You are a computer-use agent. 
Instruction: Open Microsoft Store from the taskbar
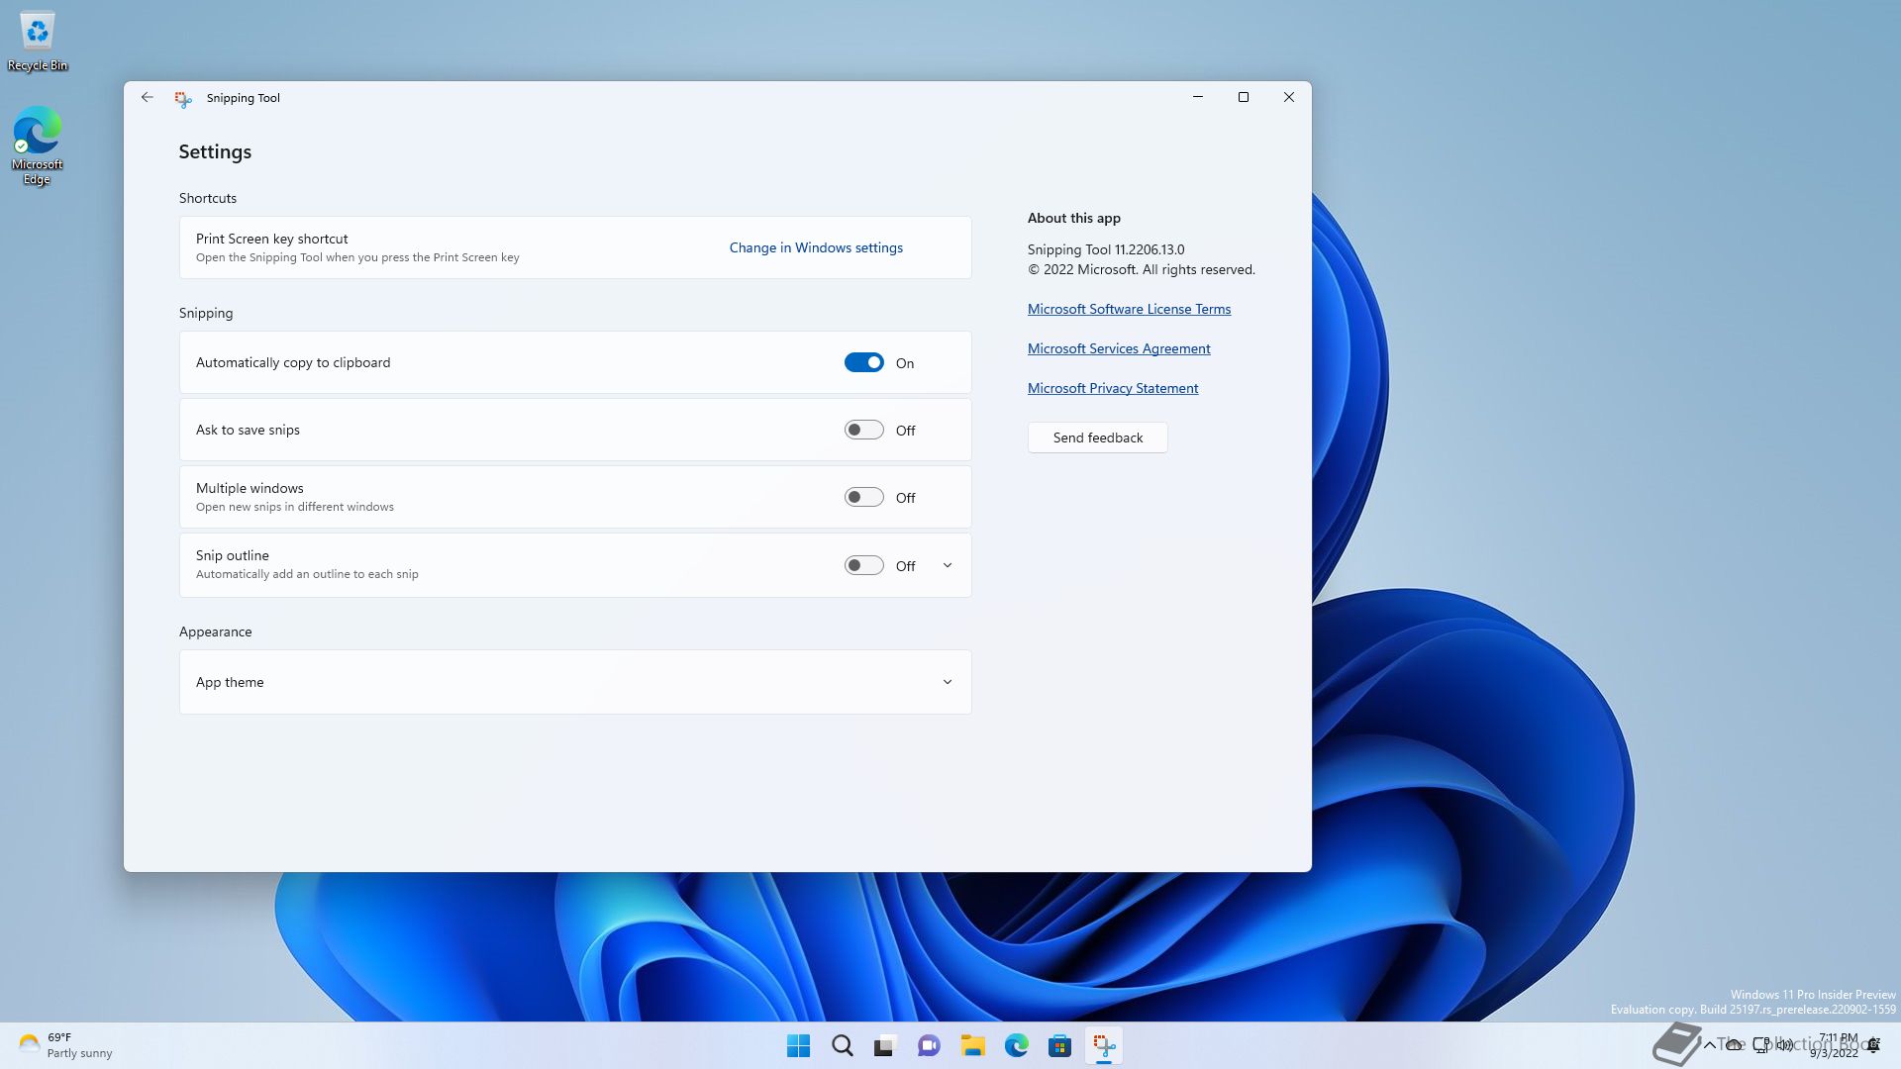pyautogui.click(x=1059, y=1045)
